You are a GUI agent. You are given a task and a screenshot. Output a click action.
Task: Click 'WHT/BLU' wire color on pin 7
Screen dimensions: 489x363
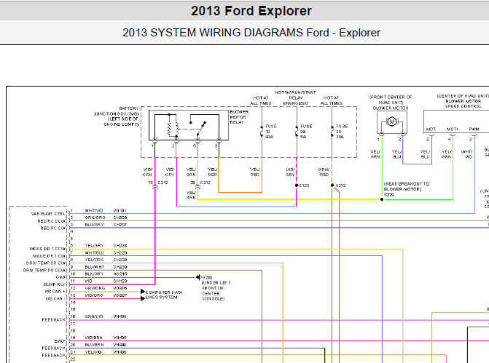click(94, 252)
